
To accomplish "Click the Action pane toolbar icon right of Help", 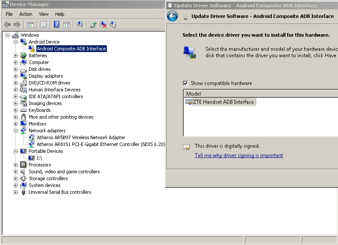I will point(67,25).
